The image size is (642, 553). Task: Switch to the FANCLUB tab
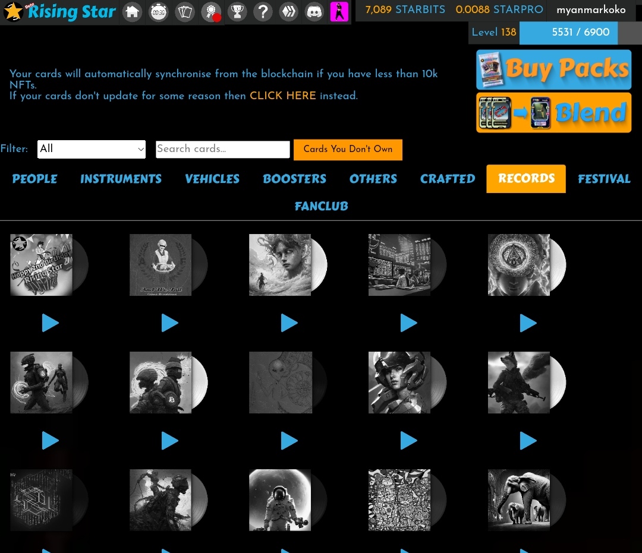click(322, 206)
